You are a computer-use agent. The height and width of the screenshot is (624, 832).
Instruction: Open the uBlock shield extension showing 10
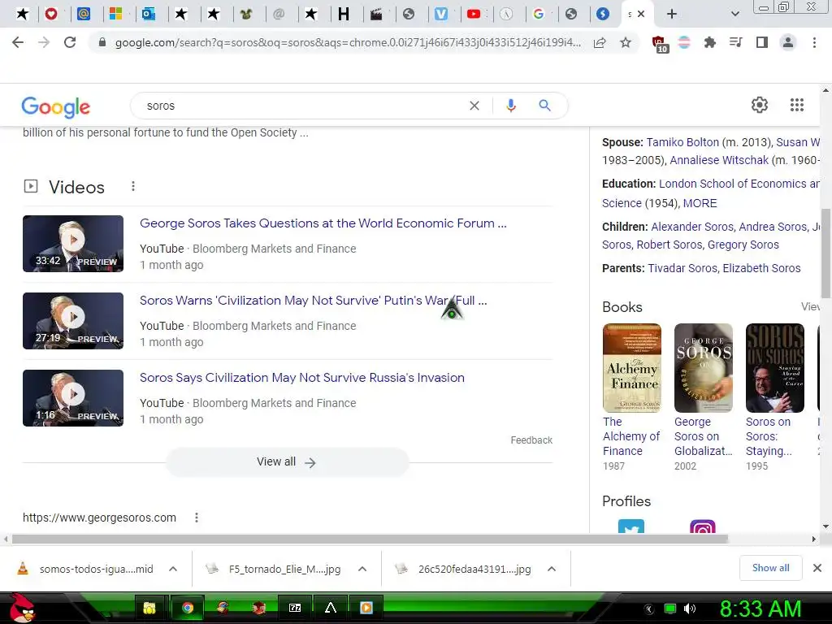click(x=659, y=44)
